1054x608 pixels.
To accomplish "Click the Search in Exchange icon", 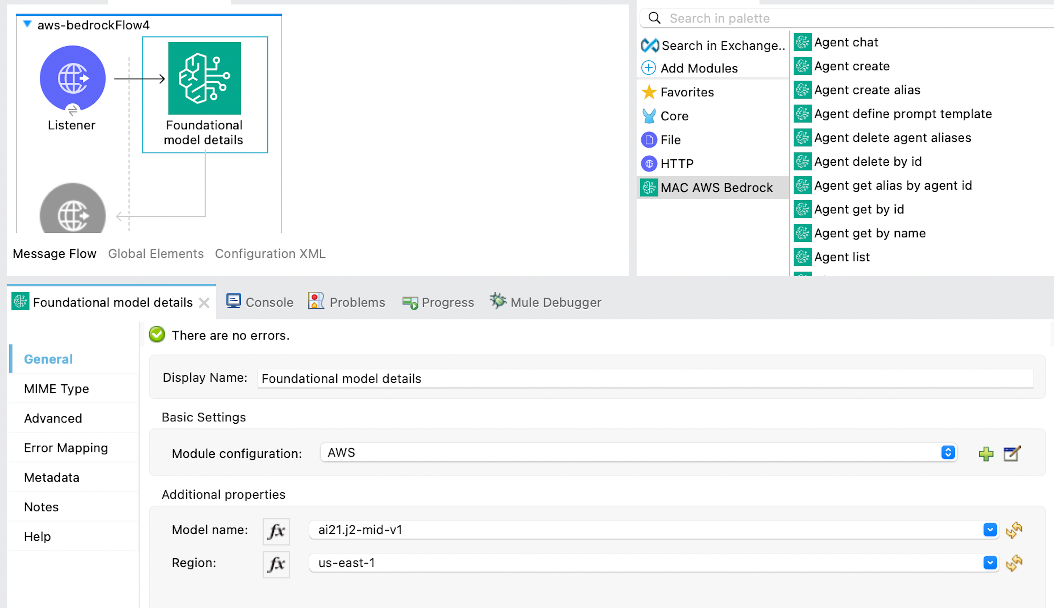I will point(650,45).
